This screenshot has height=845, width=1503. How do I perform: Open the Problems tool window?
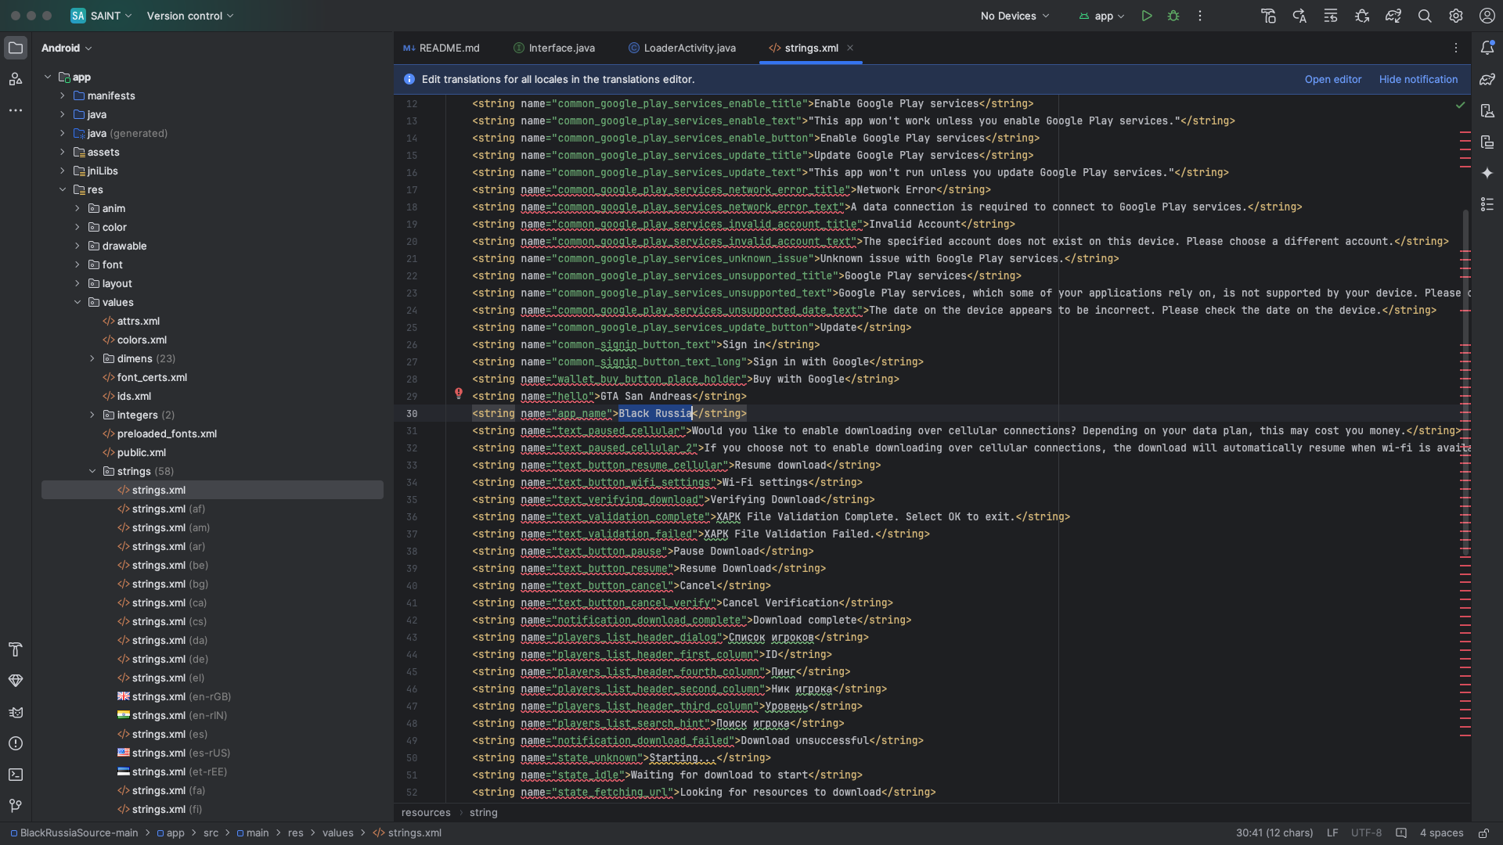coord(16,743)
